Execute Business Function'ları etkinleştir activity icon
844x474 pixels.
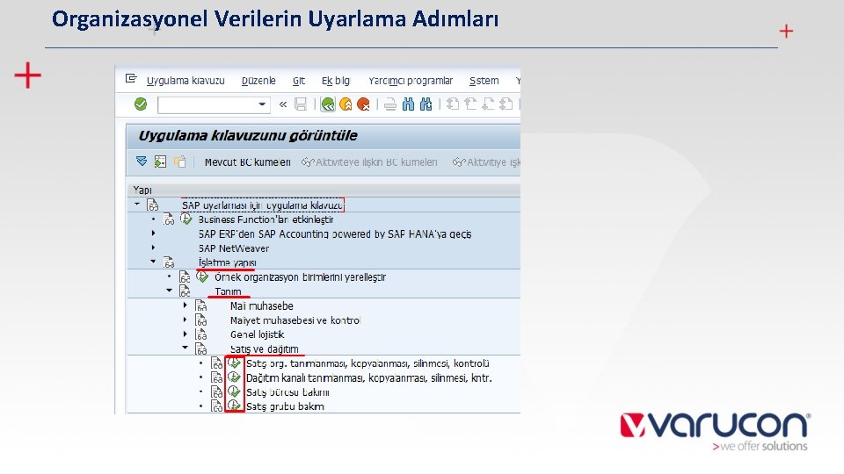pos(186,219)
